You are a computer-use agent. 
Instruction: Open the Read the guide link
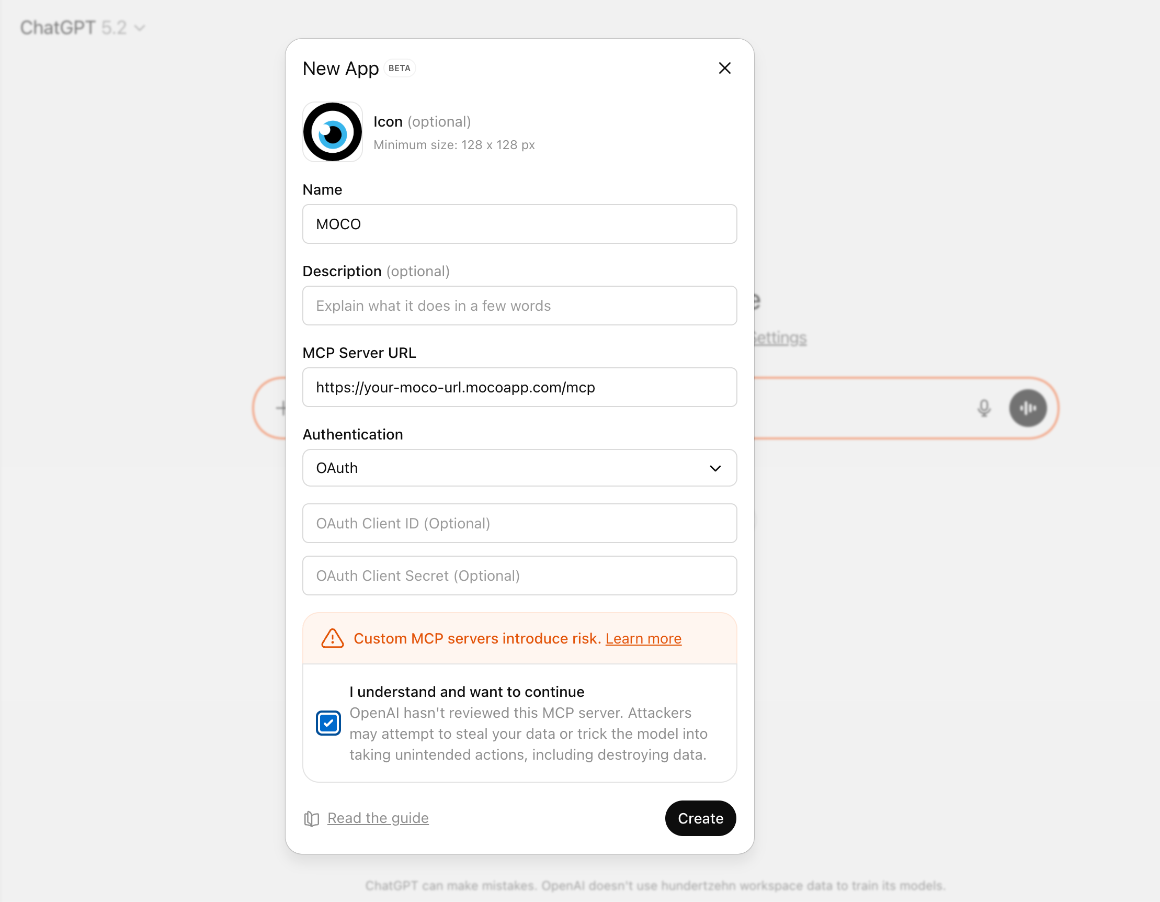[378, 818]
